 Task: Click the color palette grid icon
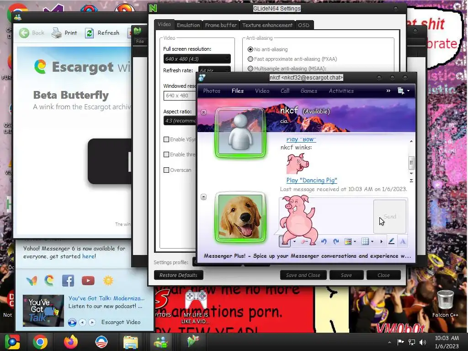(x=348, y=241)
